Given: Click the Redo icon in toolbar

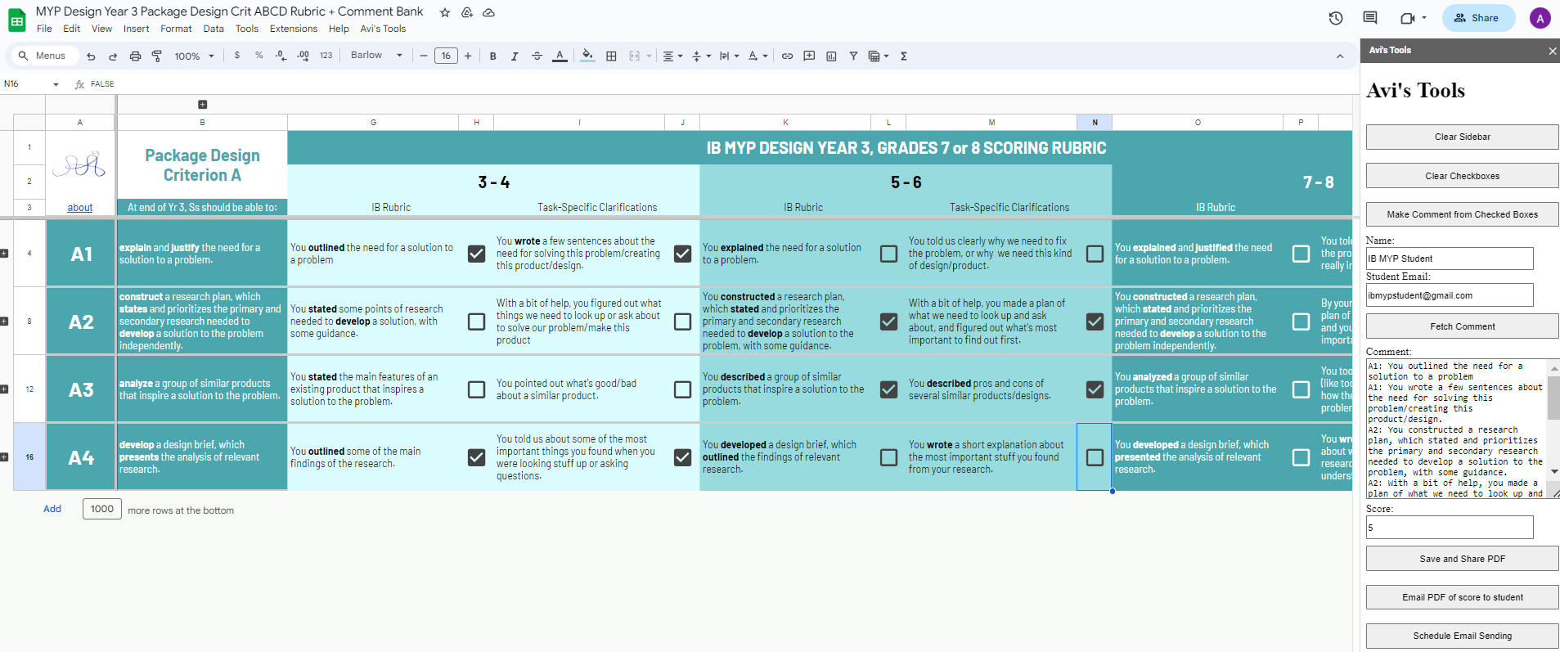Looking at the screenshot, I should [x=113, y=56].
